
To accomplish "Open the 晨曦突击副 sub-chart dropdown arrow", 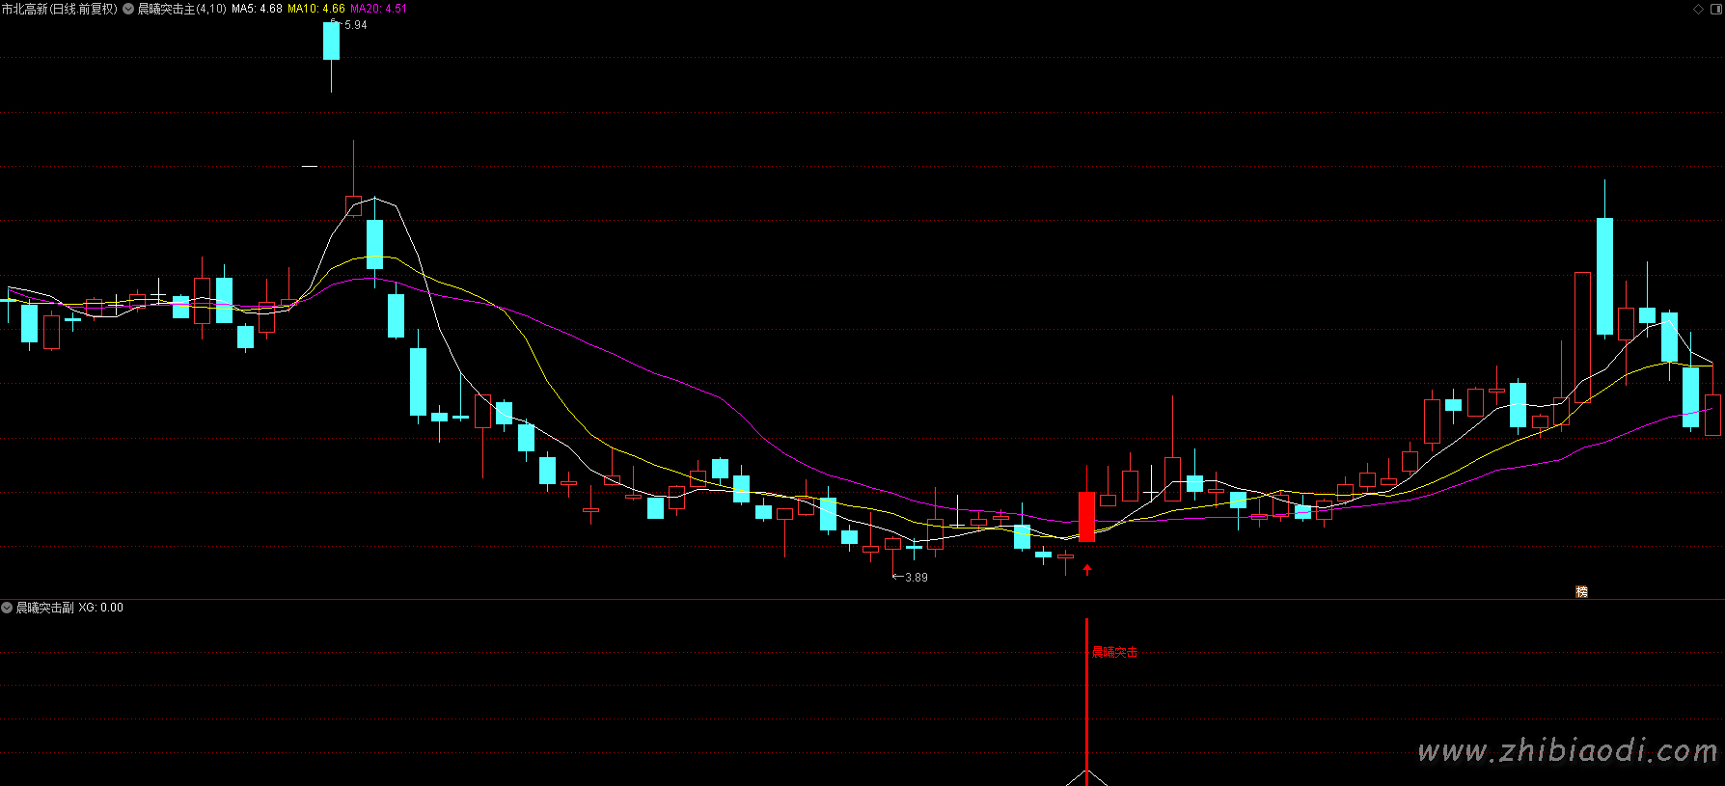I will click(x=7, y=608).
